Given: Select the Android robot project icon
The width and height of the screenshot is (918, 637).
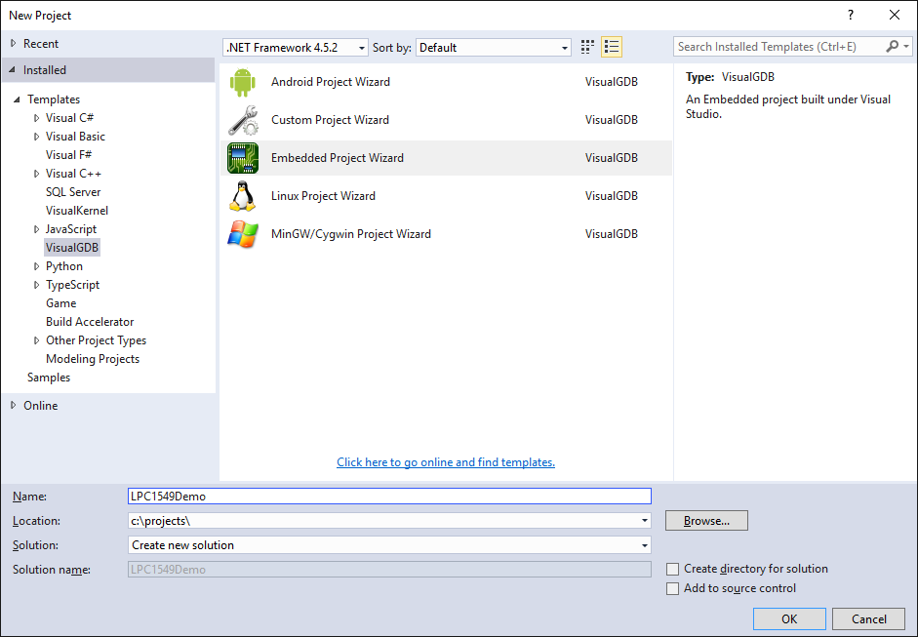Looking at the screenshot, I should pyautogui.click(x=242, y=82).
